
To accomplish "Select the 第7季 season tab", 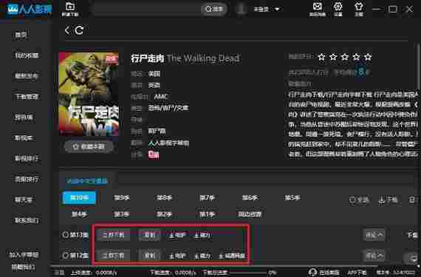I will coord(207,198).
